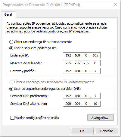The image size is (121, 137).
Task: Select Usar os seguintes endereços de servidor DNS
Action: pos(11,89)
